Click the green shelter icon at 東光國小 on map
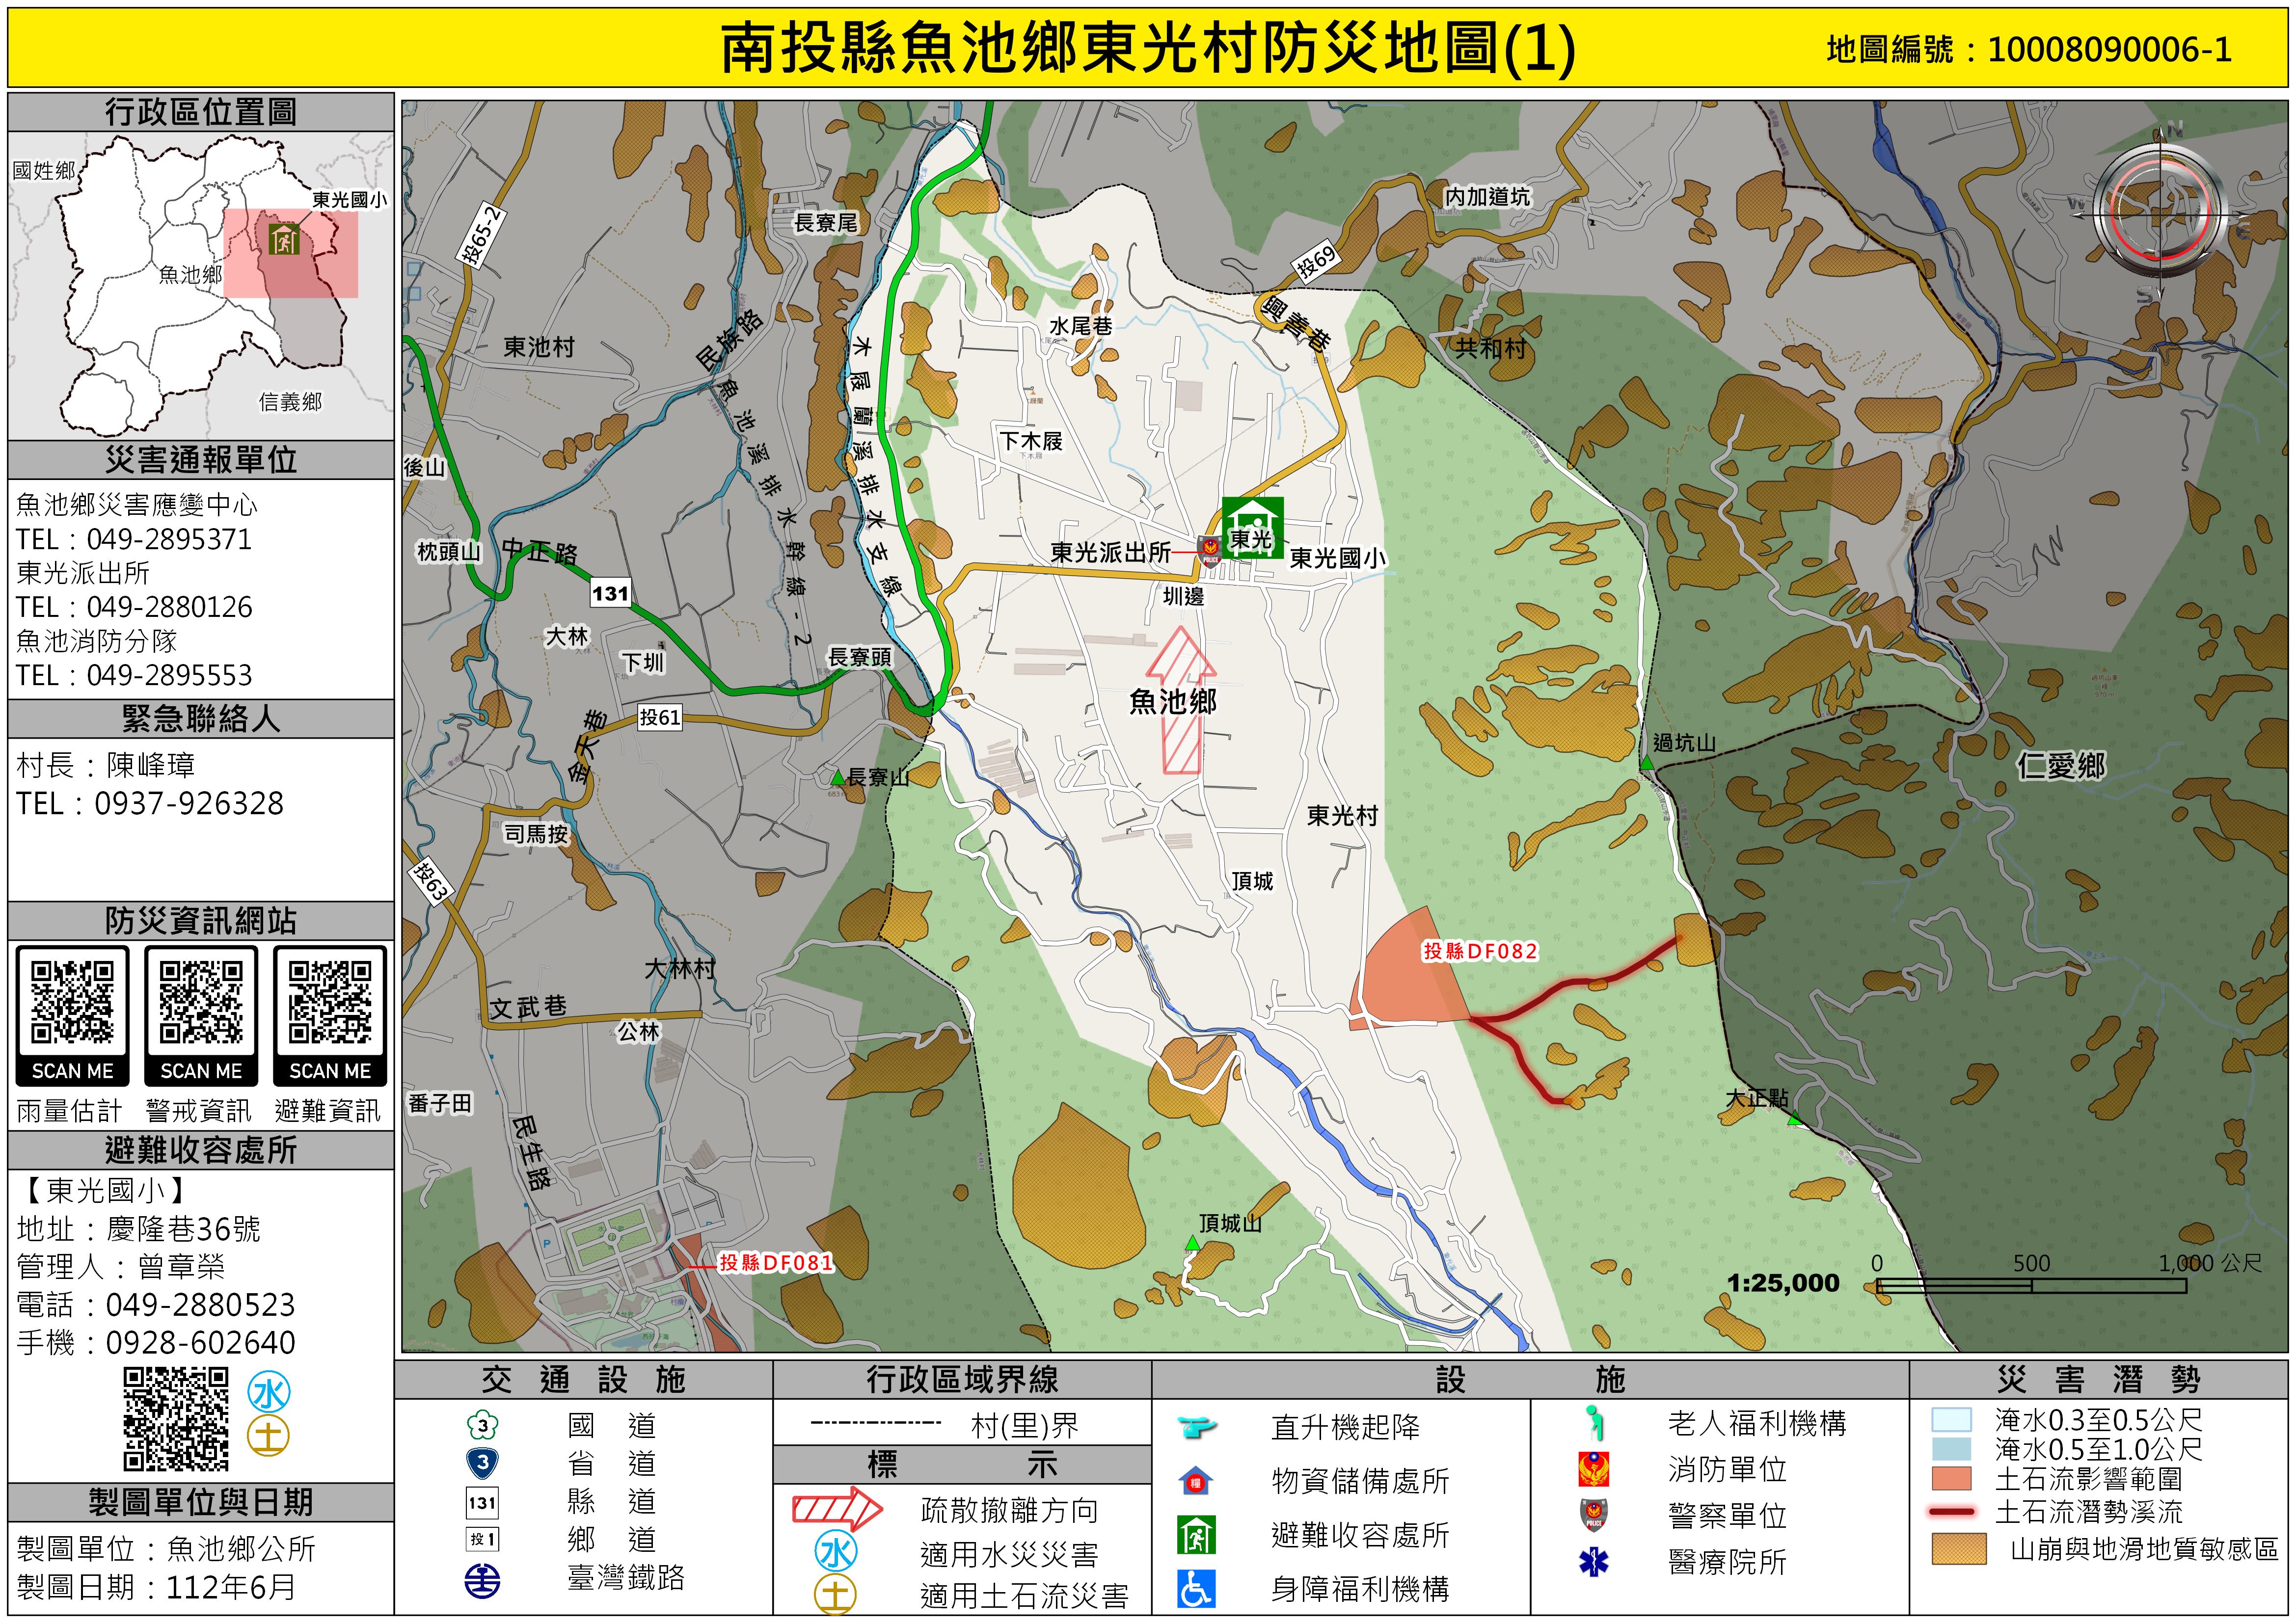Viewport: 2296px width, 1623px height. click(1252, 527)
